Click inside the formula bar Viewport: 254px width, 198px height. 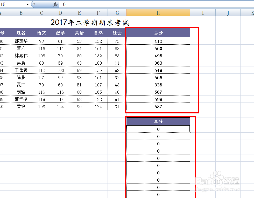coord(104,4)
